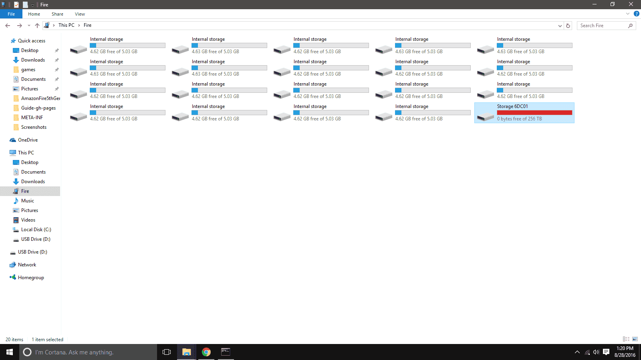
Task: Open pinned Downloads under Quick access
Action: 33,60
